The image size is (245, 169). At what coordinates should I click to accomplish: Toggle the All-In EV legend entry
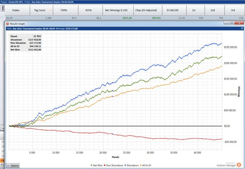click(146, 166)
